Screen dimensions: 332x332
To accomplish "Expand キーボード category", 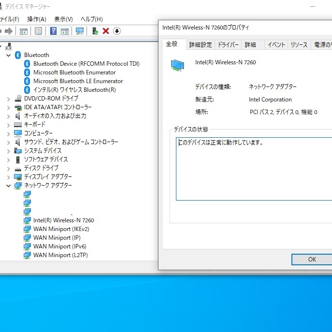I will click(x=9, y=125).
